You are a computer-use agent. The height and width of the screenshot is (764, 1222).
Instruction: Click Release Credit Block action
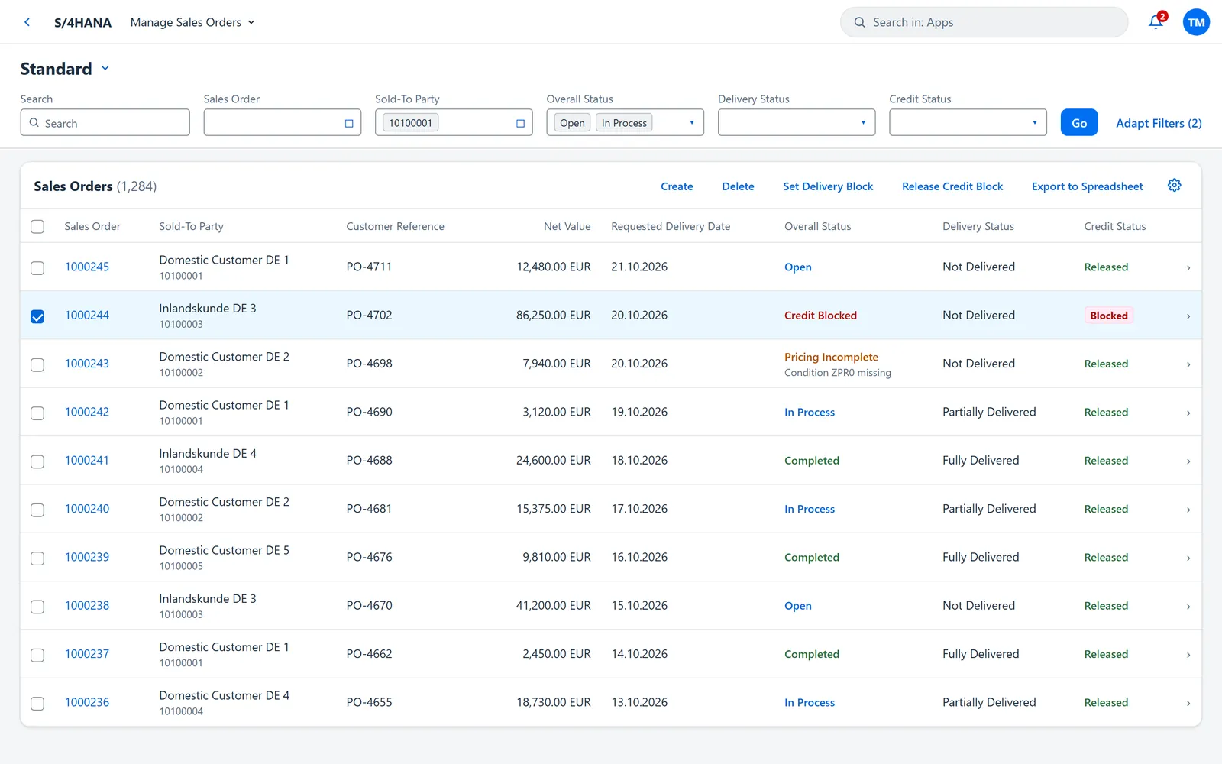tap(952, 186)
